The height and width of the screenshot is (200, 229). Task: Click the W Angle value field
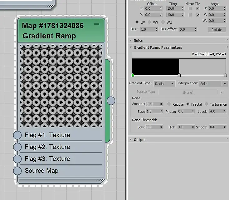(216, 21)
